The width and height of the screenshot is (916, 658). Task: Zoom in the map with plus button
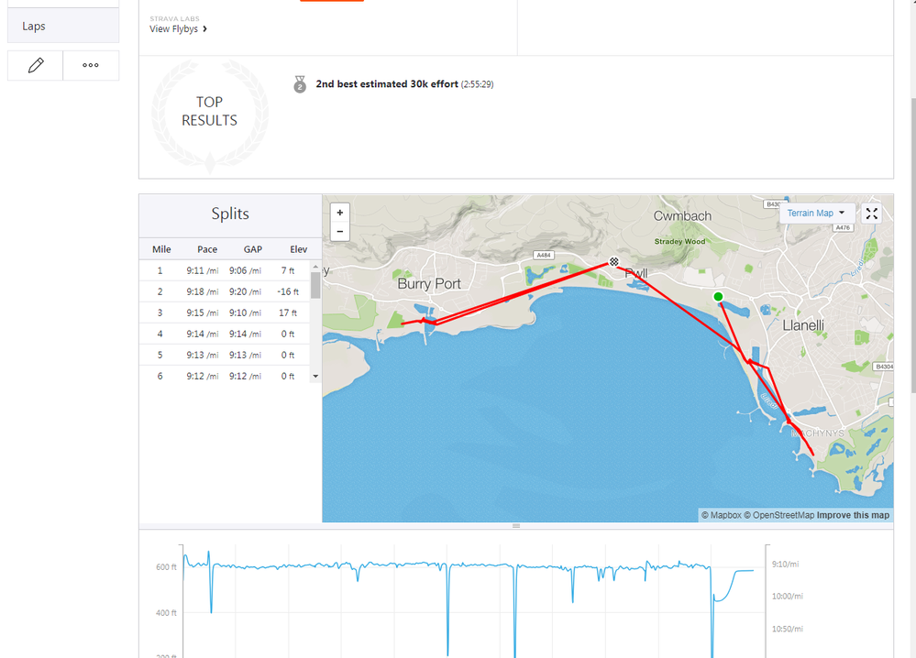click(340, 213)
